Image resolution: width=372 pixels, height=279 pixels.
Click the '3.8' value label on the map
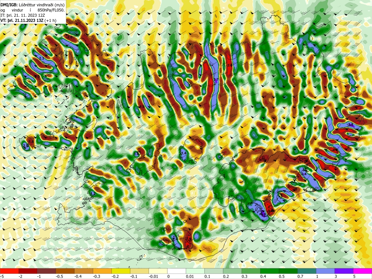pos(351,125)
